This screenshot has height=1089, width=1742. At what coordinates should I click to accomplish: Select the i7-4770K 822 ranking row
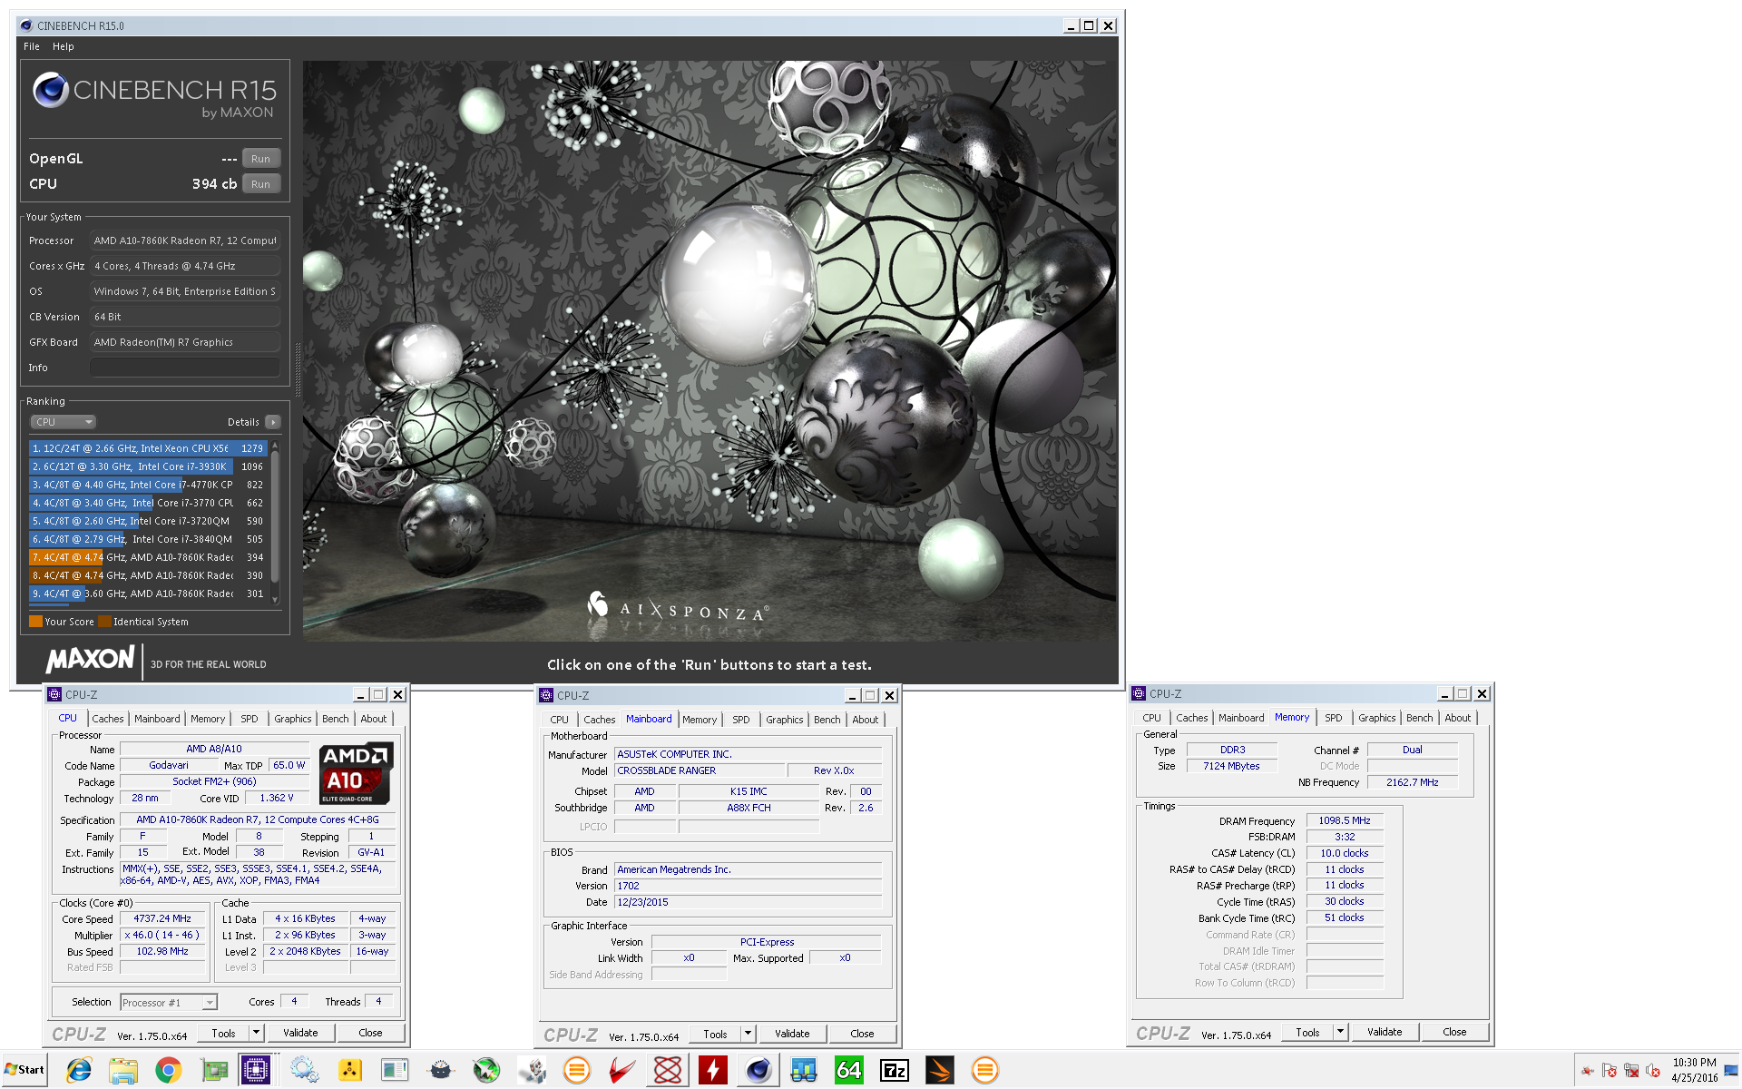[x=147, y=485]
